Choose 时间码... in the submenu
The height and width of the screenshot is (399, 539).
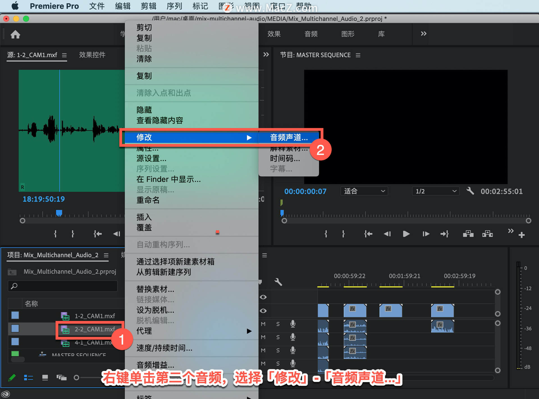tap(289, 159)
